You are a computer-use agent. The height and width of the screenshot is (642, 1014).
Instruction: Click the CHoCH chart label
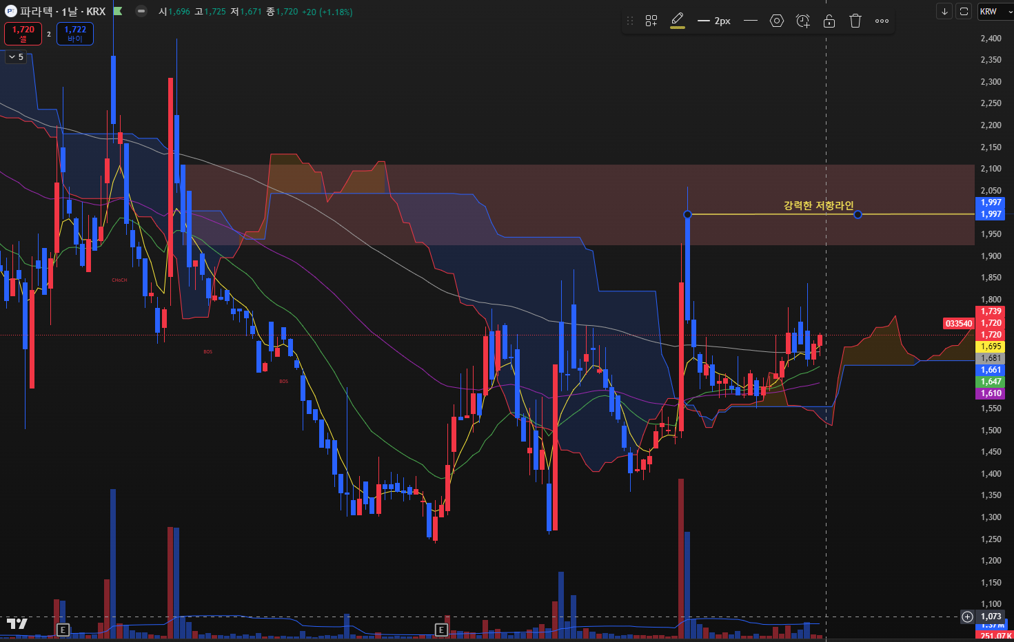click(119, 280)
